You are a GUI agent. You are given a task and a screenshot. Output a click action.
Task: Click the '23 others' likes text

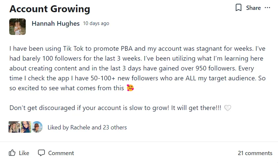pos(115,127)
